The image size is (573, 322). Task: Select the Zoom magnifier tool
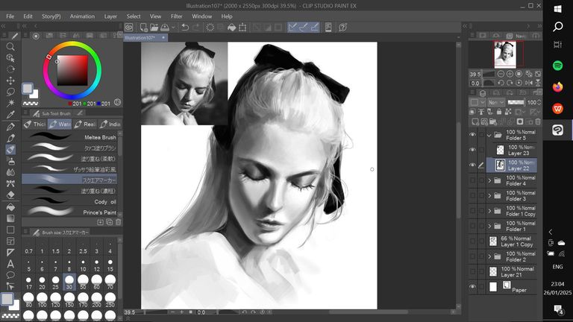coord(10,47)
